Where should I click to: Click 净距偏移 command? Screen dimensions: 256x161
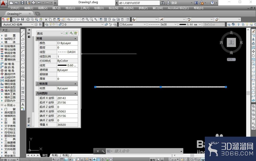(10, 80)
